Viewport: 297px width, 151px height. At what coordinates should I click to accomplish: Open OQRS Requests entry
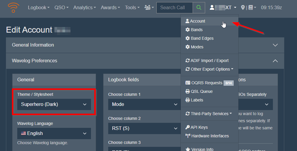(210, 83)
